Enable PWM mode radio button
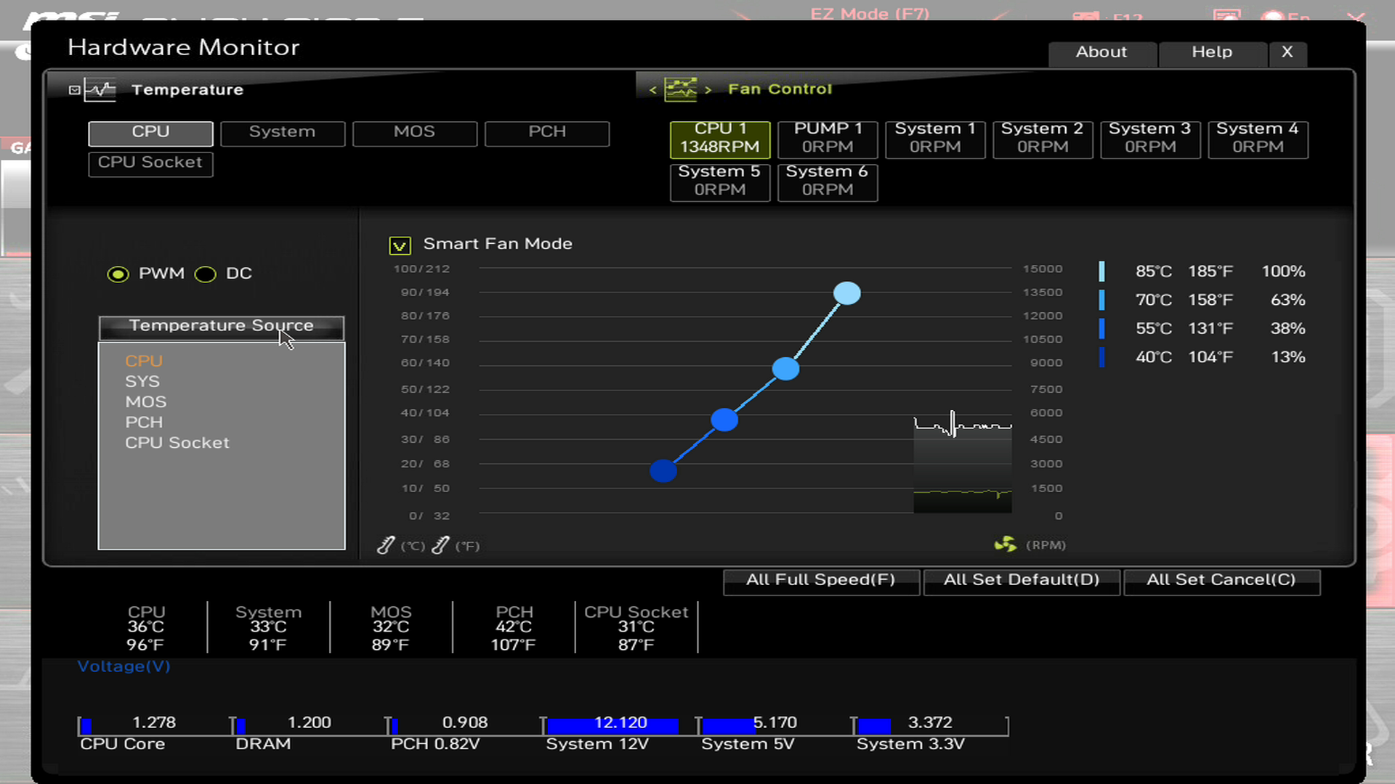Image resolution: width=1395 pixels, height=784 pixels. tap(118, 273)
